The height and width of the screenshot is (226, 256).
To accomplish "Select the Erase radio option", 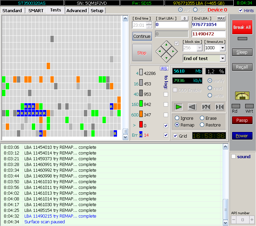I will point(202,118).
